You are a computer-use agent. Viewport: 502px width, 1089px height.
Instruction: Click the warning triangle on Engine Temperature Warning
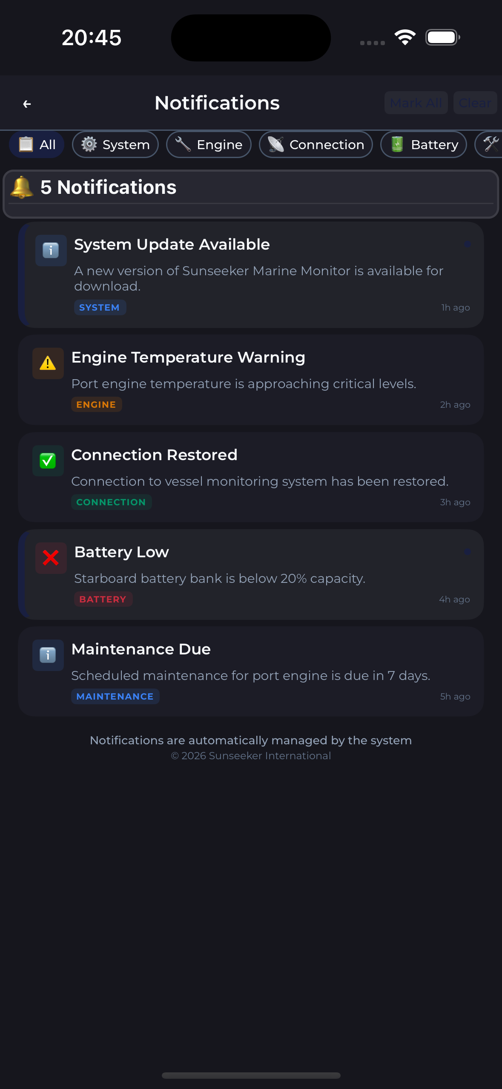tap(48, 363)
